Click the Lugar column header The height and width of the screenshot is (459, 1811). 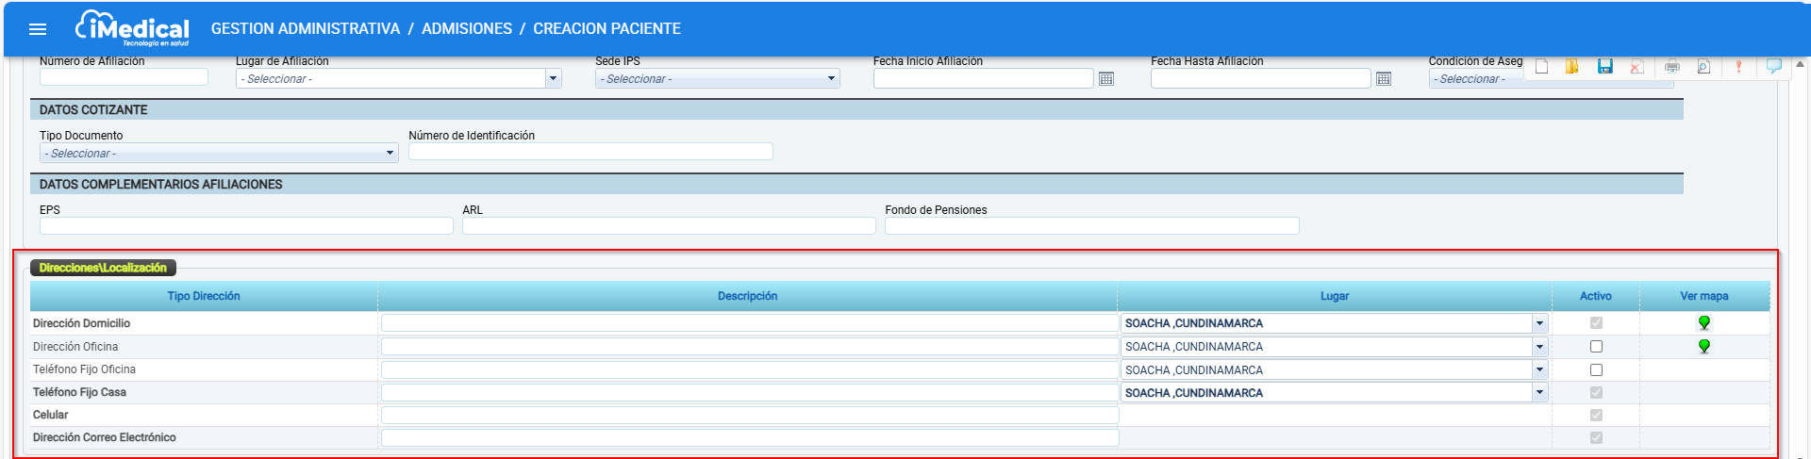tap(1335, 296)
